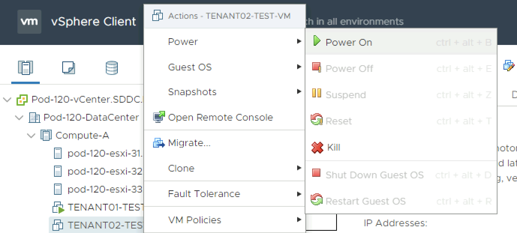Image resolution: width=517 pixels, height=233 pixels.
Task: Switch to VMs and Templates view icon
Action: pos(68,68)
